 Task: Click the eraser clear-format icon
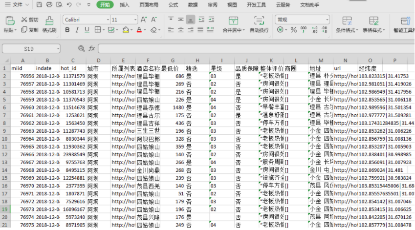tap(153, 30)
